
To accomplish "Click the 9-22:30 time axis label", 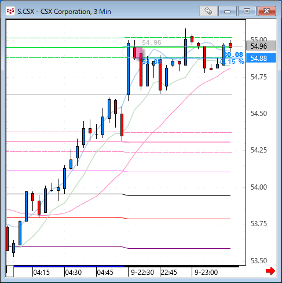I will [142, 273].
